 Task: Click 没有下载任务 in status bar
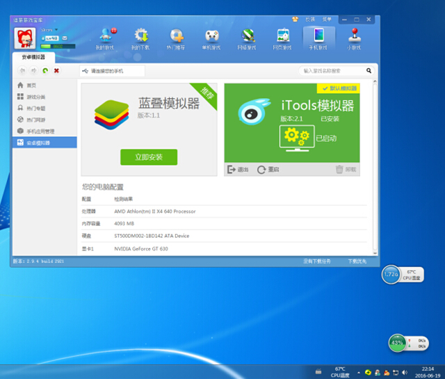click(x=317, y=261)
